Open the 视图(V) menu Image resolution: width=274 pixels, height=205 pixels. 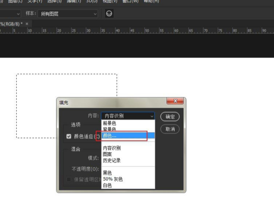pyautogui.click(x=110, y=1)
